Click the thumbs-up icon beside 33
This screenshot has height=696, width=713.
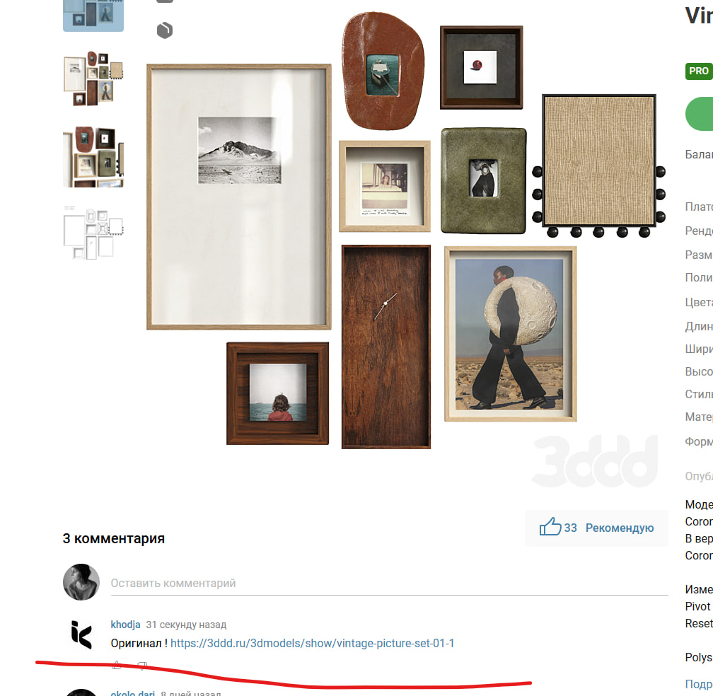[x=550, y=526]
